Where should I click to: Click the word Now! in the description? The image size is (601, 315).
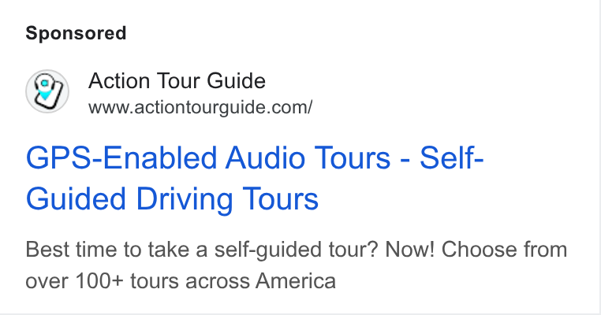coord(410,250)
